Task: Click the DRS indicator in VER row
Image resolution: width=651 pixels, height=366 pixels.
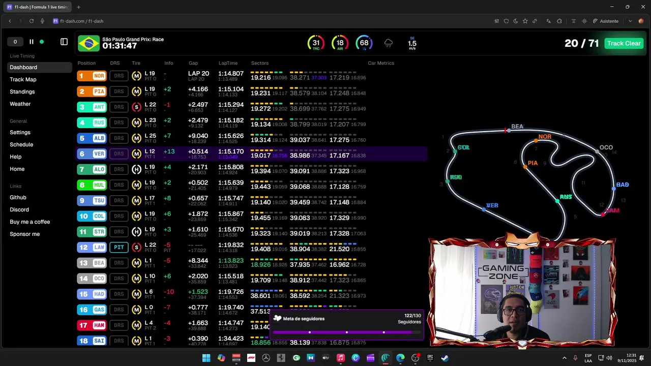Action: (x=119, y=154)
